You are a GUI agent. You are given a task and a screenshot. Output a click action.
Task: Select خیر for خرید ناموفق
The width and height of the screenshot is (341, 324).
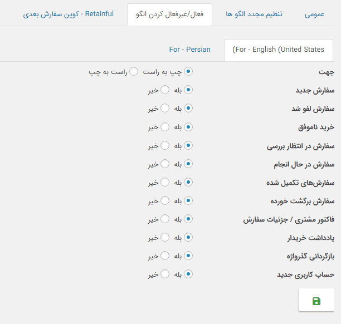point(165,127)
